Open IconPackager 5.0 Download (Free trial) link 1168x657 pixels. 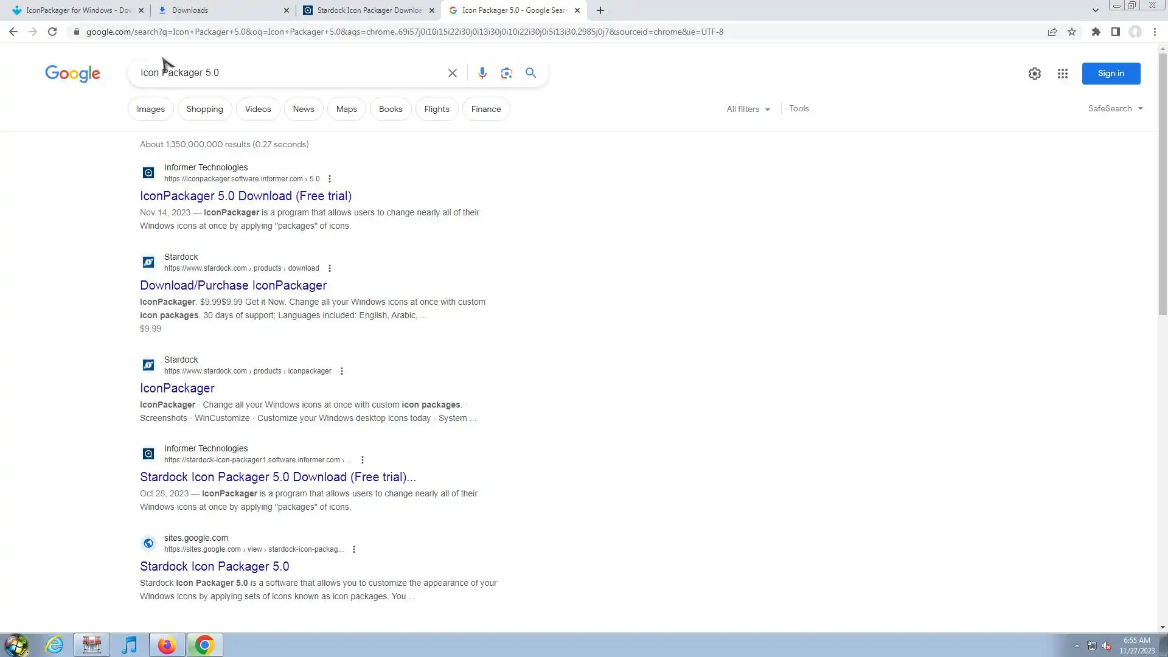[246, 196]
